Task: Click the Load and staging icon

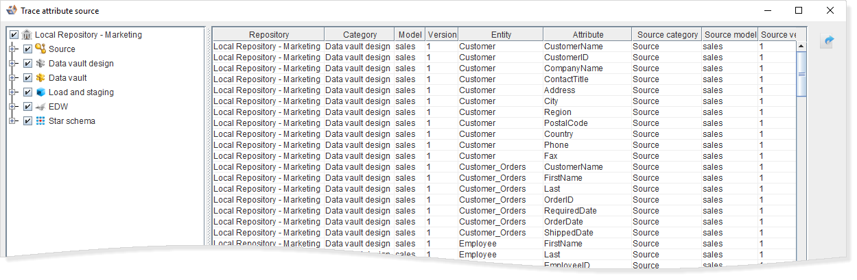Action: 40,92
